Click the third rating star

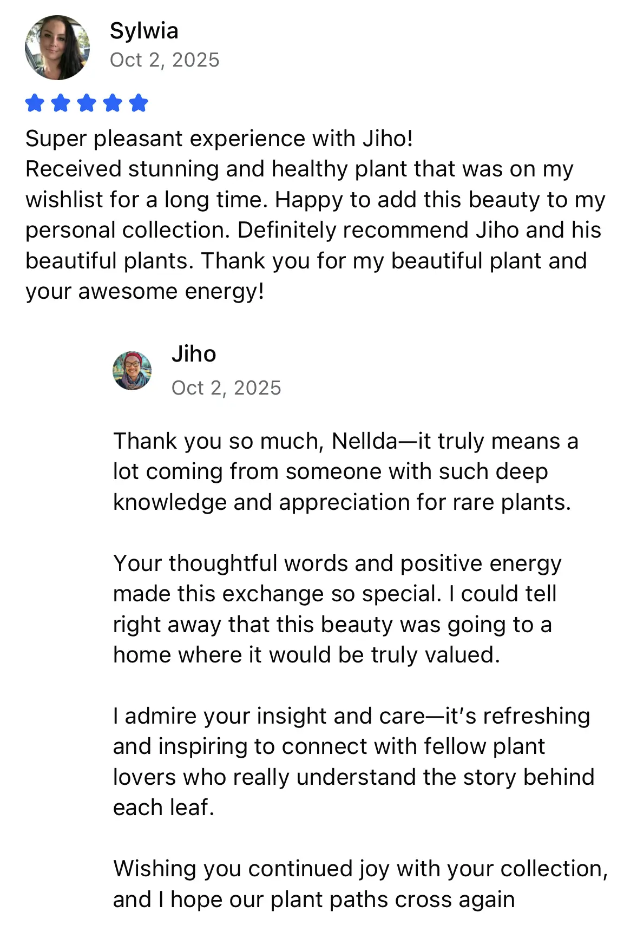[87, 103]
